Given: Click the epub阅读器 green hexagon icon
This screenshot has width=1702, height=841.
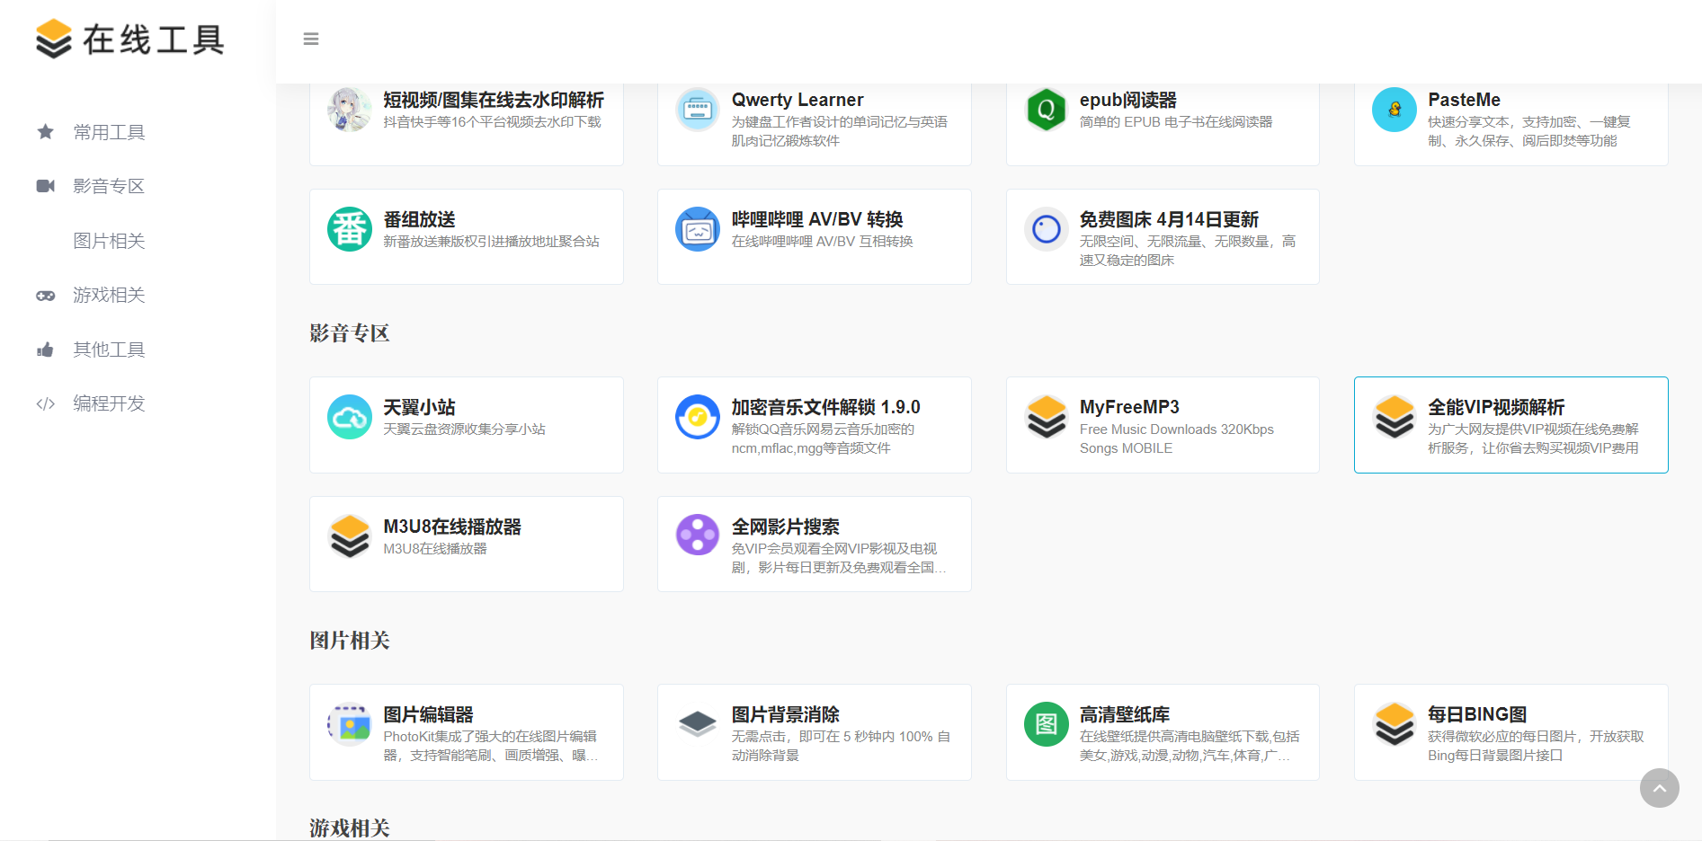Looking at the screenshot, I should point(1046,110).
